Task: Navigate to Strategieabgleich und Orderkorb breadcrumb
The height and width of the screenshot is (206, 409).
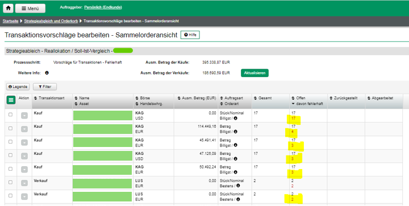Action: pyautogui.click(x=51, y=21)
